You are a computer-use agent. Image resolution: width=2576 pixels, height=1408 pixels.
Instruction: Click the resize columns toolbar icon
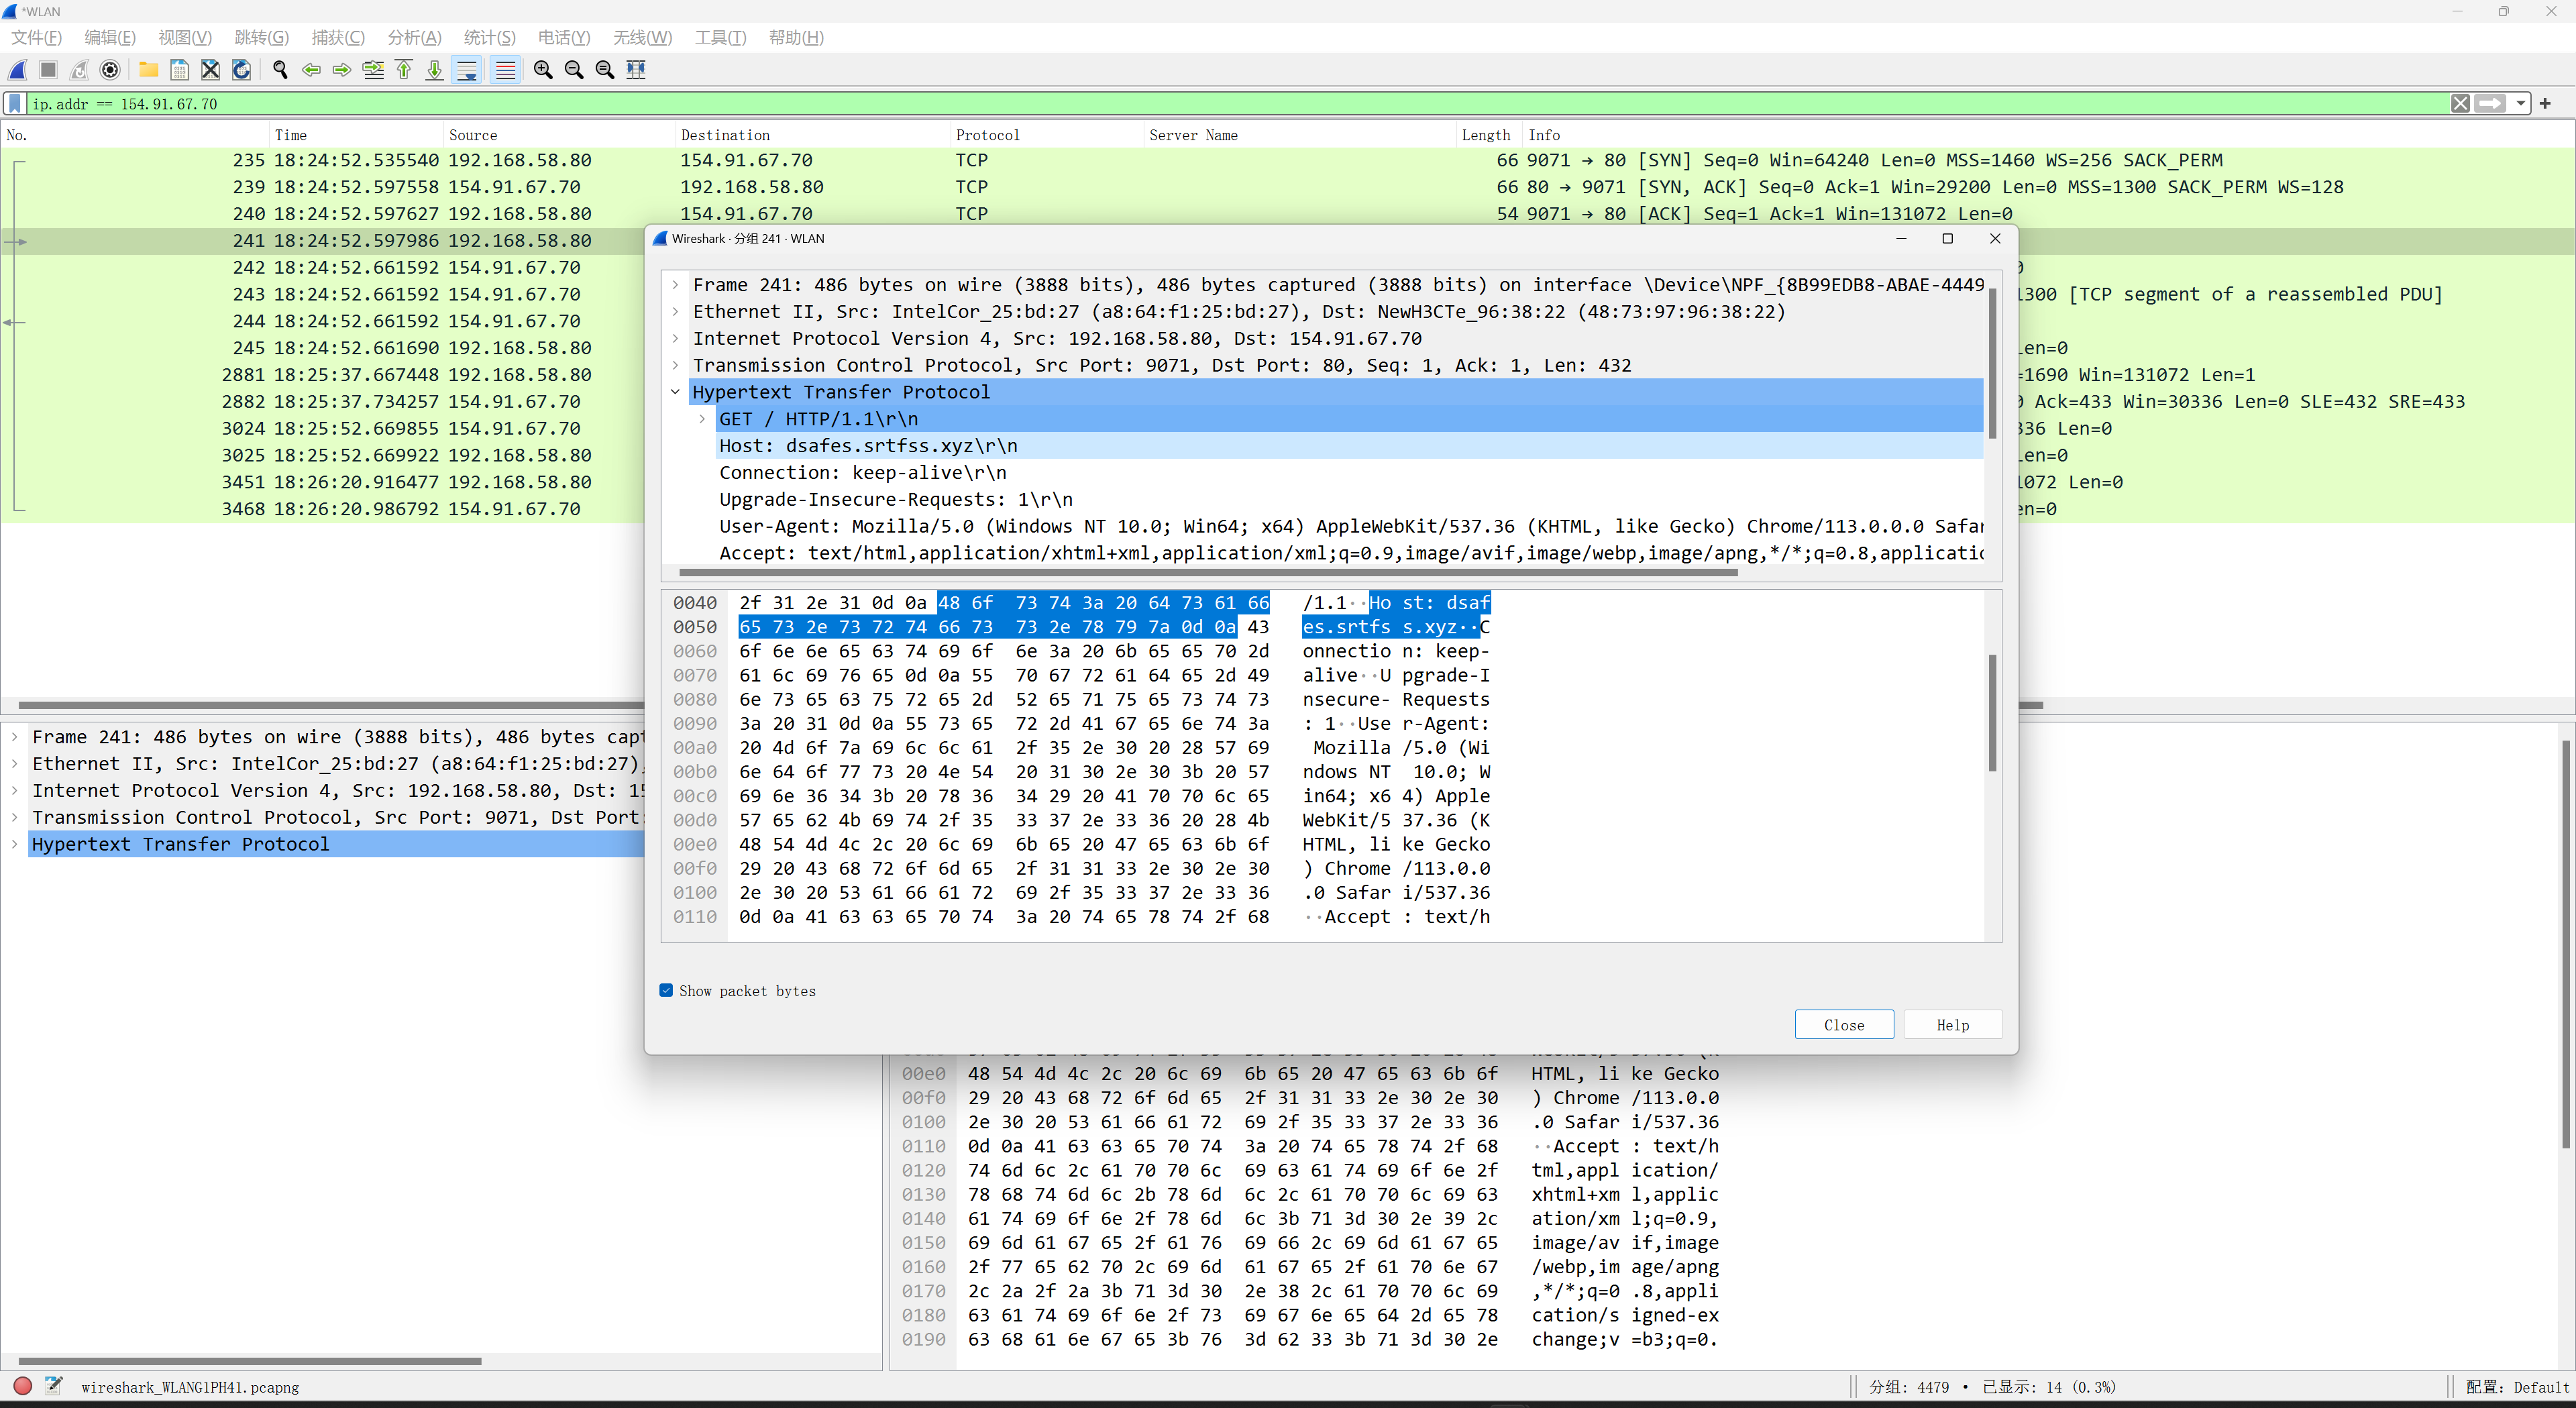(x=636, y=69)
